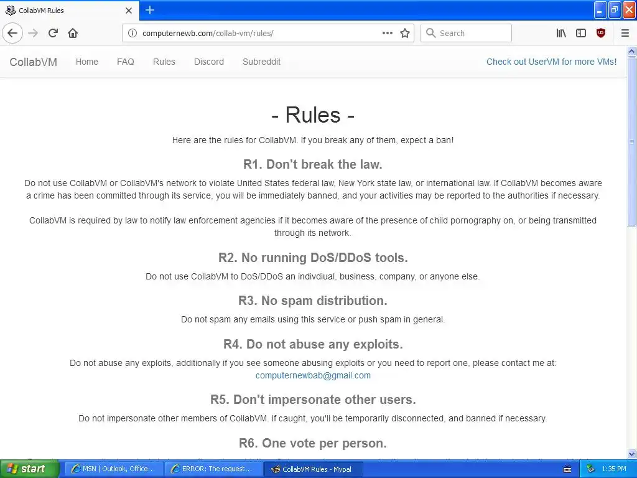Image resolution: width=637 pixels, height=478 pixels.
Task: Close the CollabVM Rules tab
Action: tap(128, 11)
